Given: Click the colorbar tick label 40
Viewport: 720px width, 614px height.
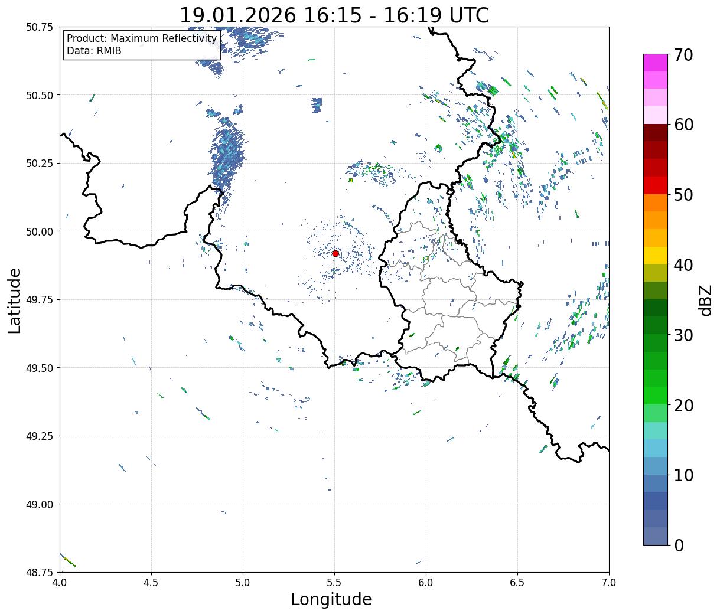Looking at the screenshot, I should click(683, 265).
